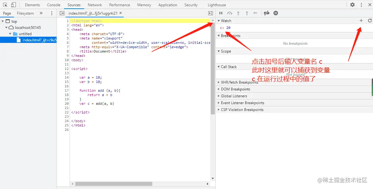This screenshot has height=189, width=373.
Task: Click the <title>Document</title> line
Action: 103,51
